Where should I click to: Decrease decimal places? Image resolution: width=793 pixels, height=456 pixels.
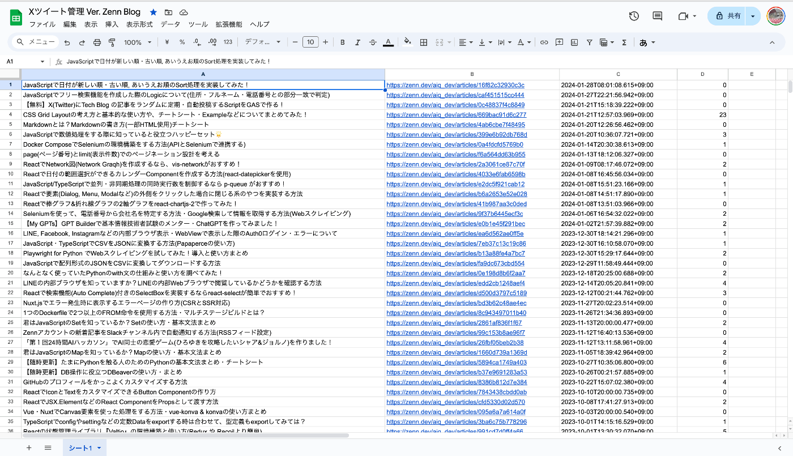point(197,42)
